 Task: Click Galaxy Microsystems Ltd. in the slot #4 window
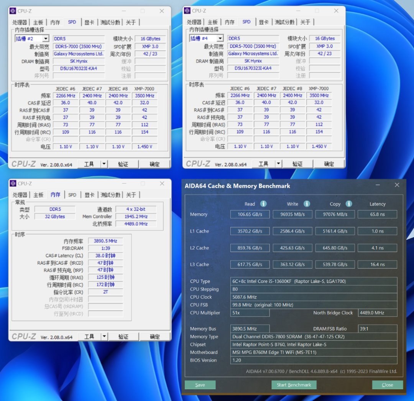coord(253,54)
